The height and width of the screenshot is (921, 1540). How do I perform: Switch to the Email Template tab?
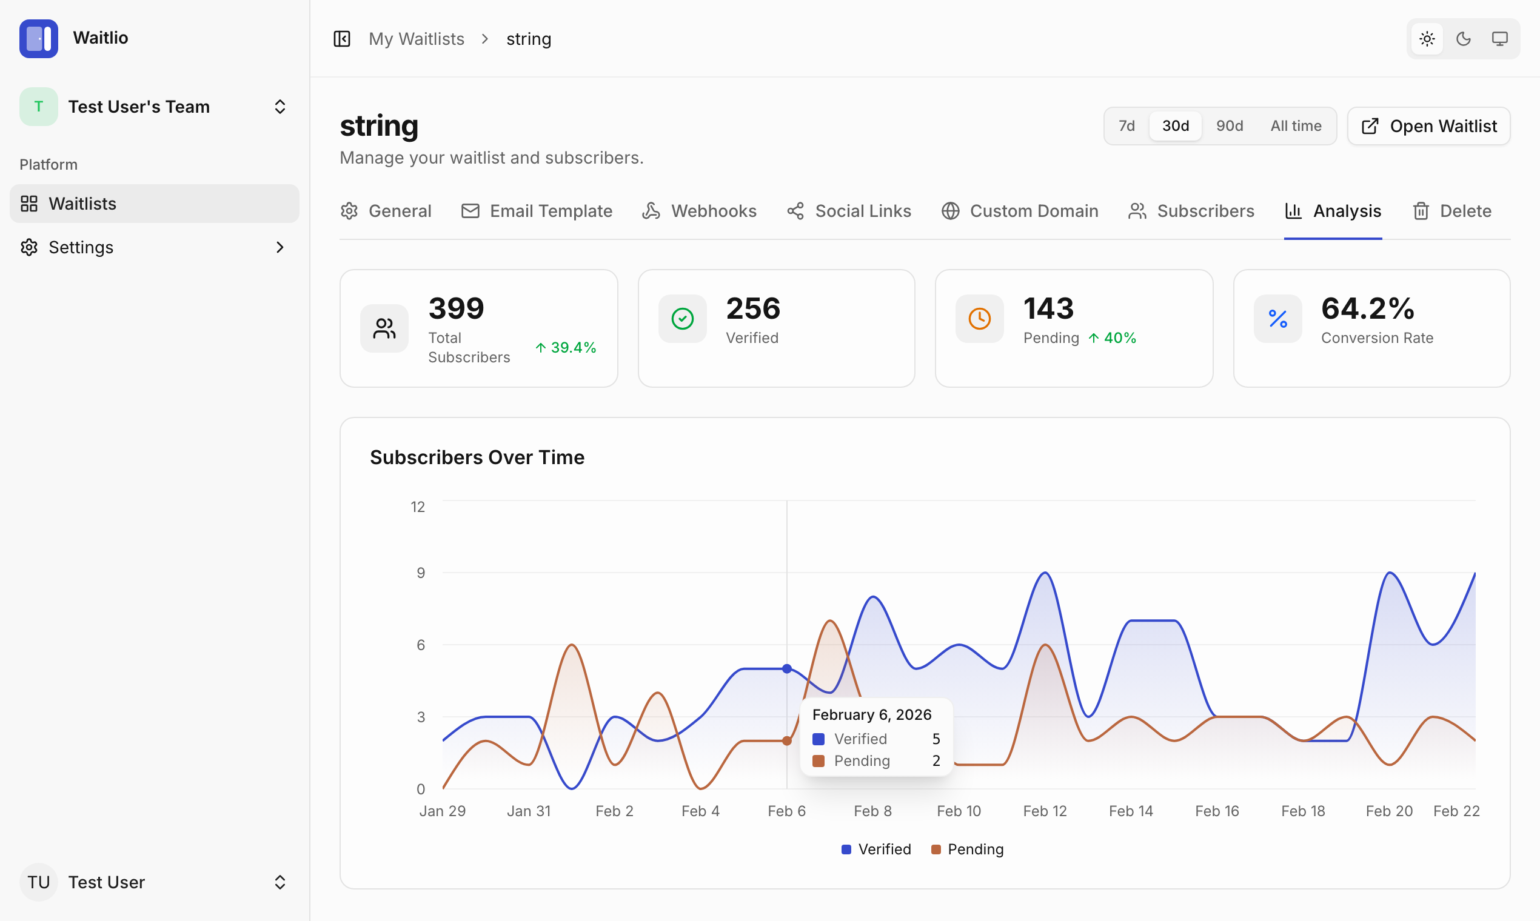[537, 211]
